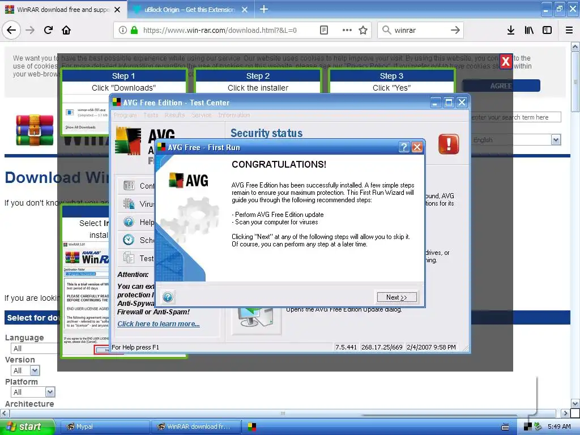Toggle the sidebar icon in browser toolbar
580x435 pixels.
[x=547, y=30]
